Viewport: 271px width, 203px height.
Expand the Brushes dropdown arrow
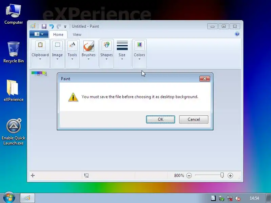88,59
